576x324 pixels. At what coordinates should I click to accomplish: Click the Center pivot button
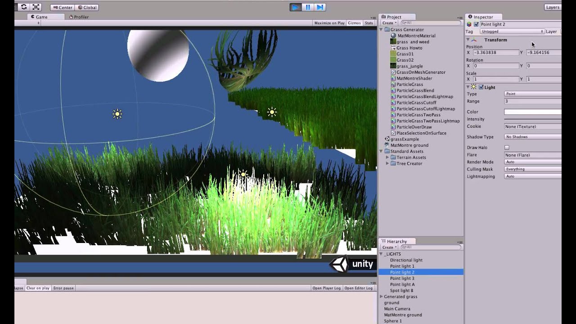pos(62,7)
